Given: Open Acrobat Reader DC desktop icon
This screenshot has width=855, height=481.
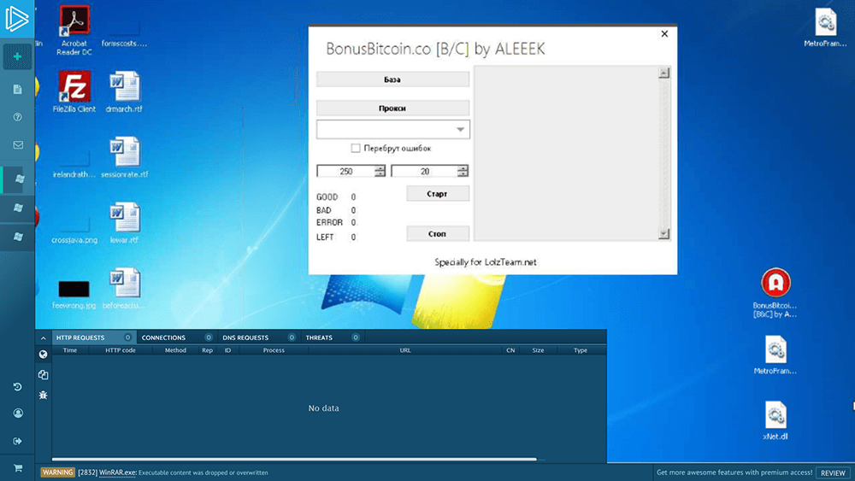Looking at the screenshot, I should [x=74, y=31].
